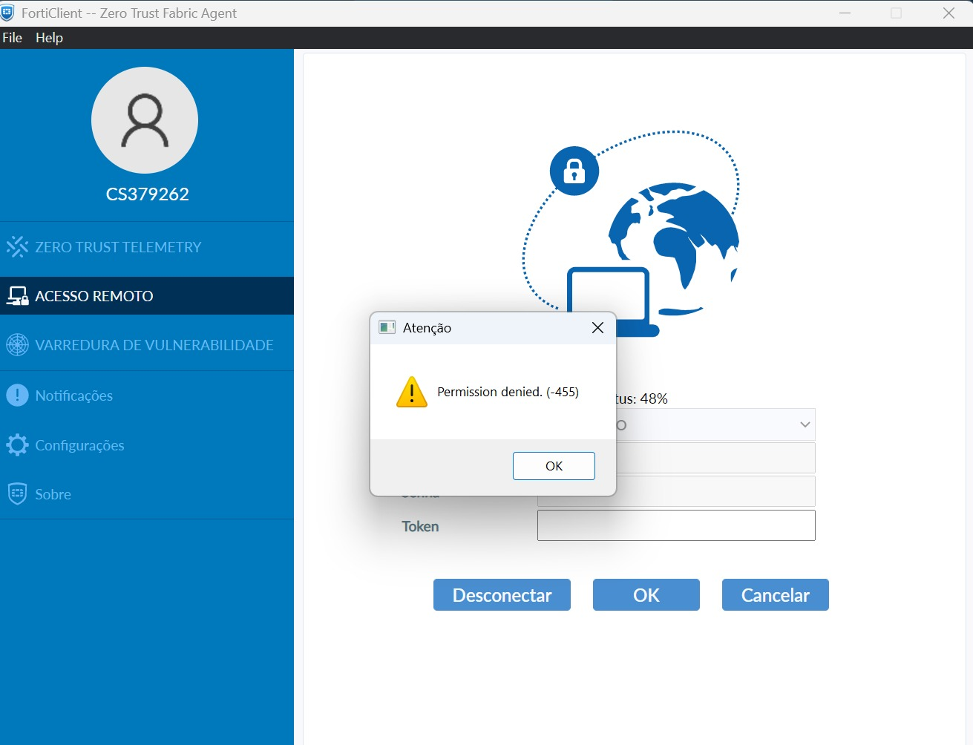Open Sobre section

pyautogui.click(x=147, y=494)
